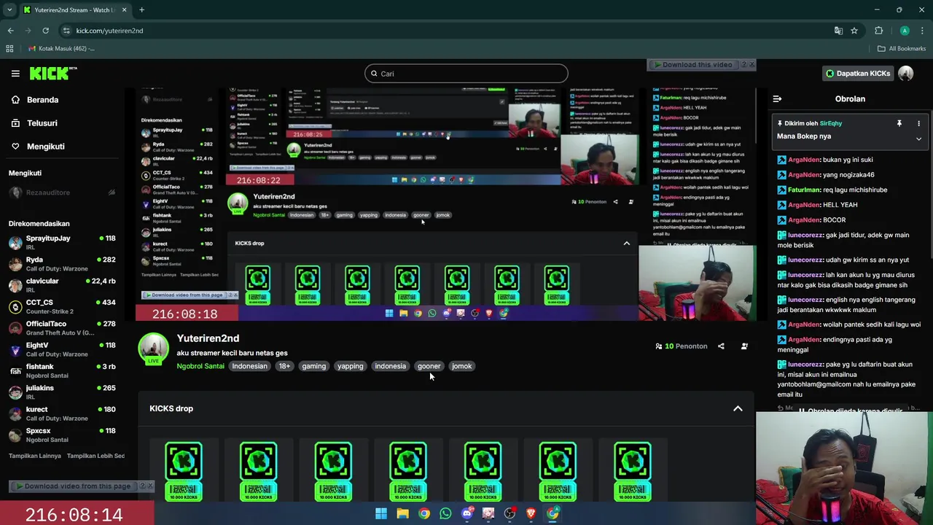Open EightV's recommended channel
This screenshot has width=933, height=525.
(x=62, y=349)
